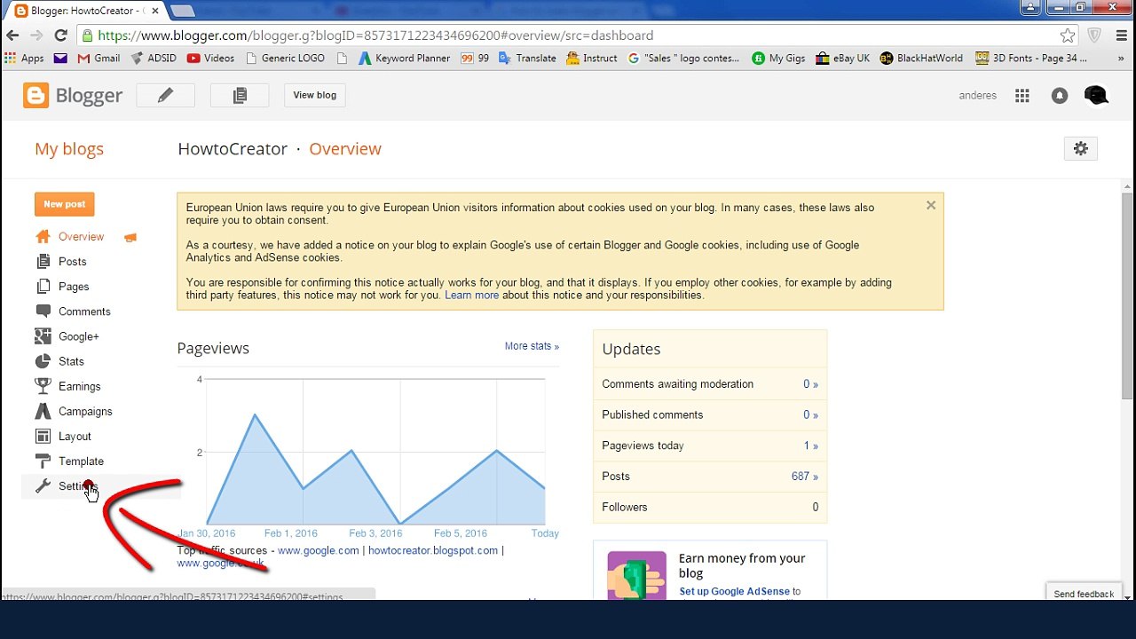Open the More stats link
The height and width of the screenshot is (639, 1136).
532,346
